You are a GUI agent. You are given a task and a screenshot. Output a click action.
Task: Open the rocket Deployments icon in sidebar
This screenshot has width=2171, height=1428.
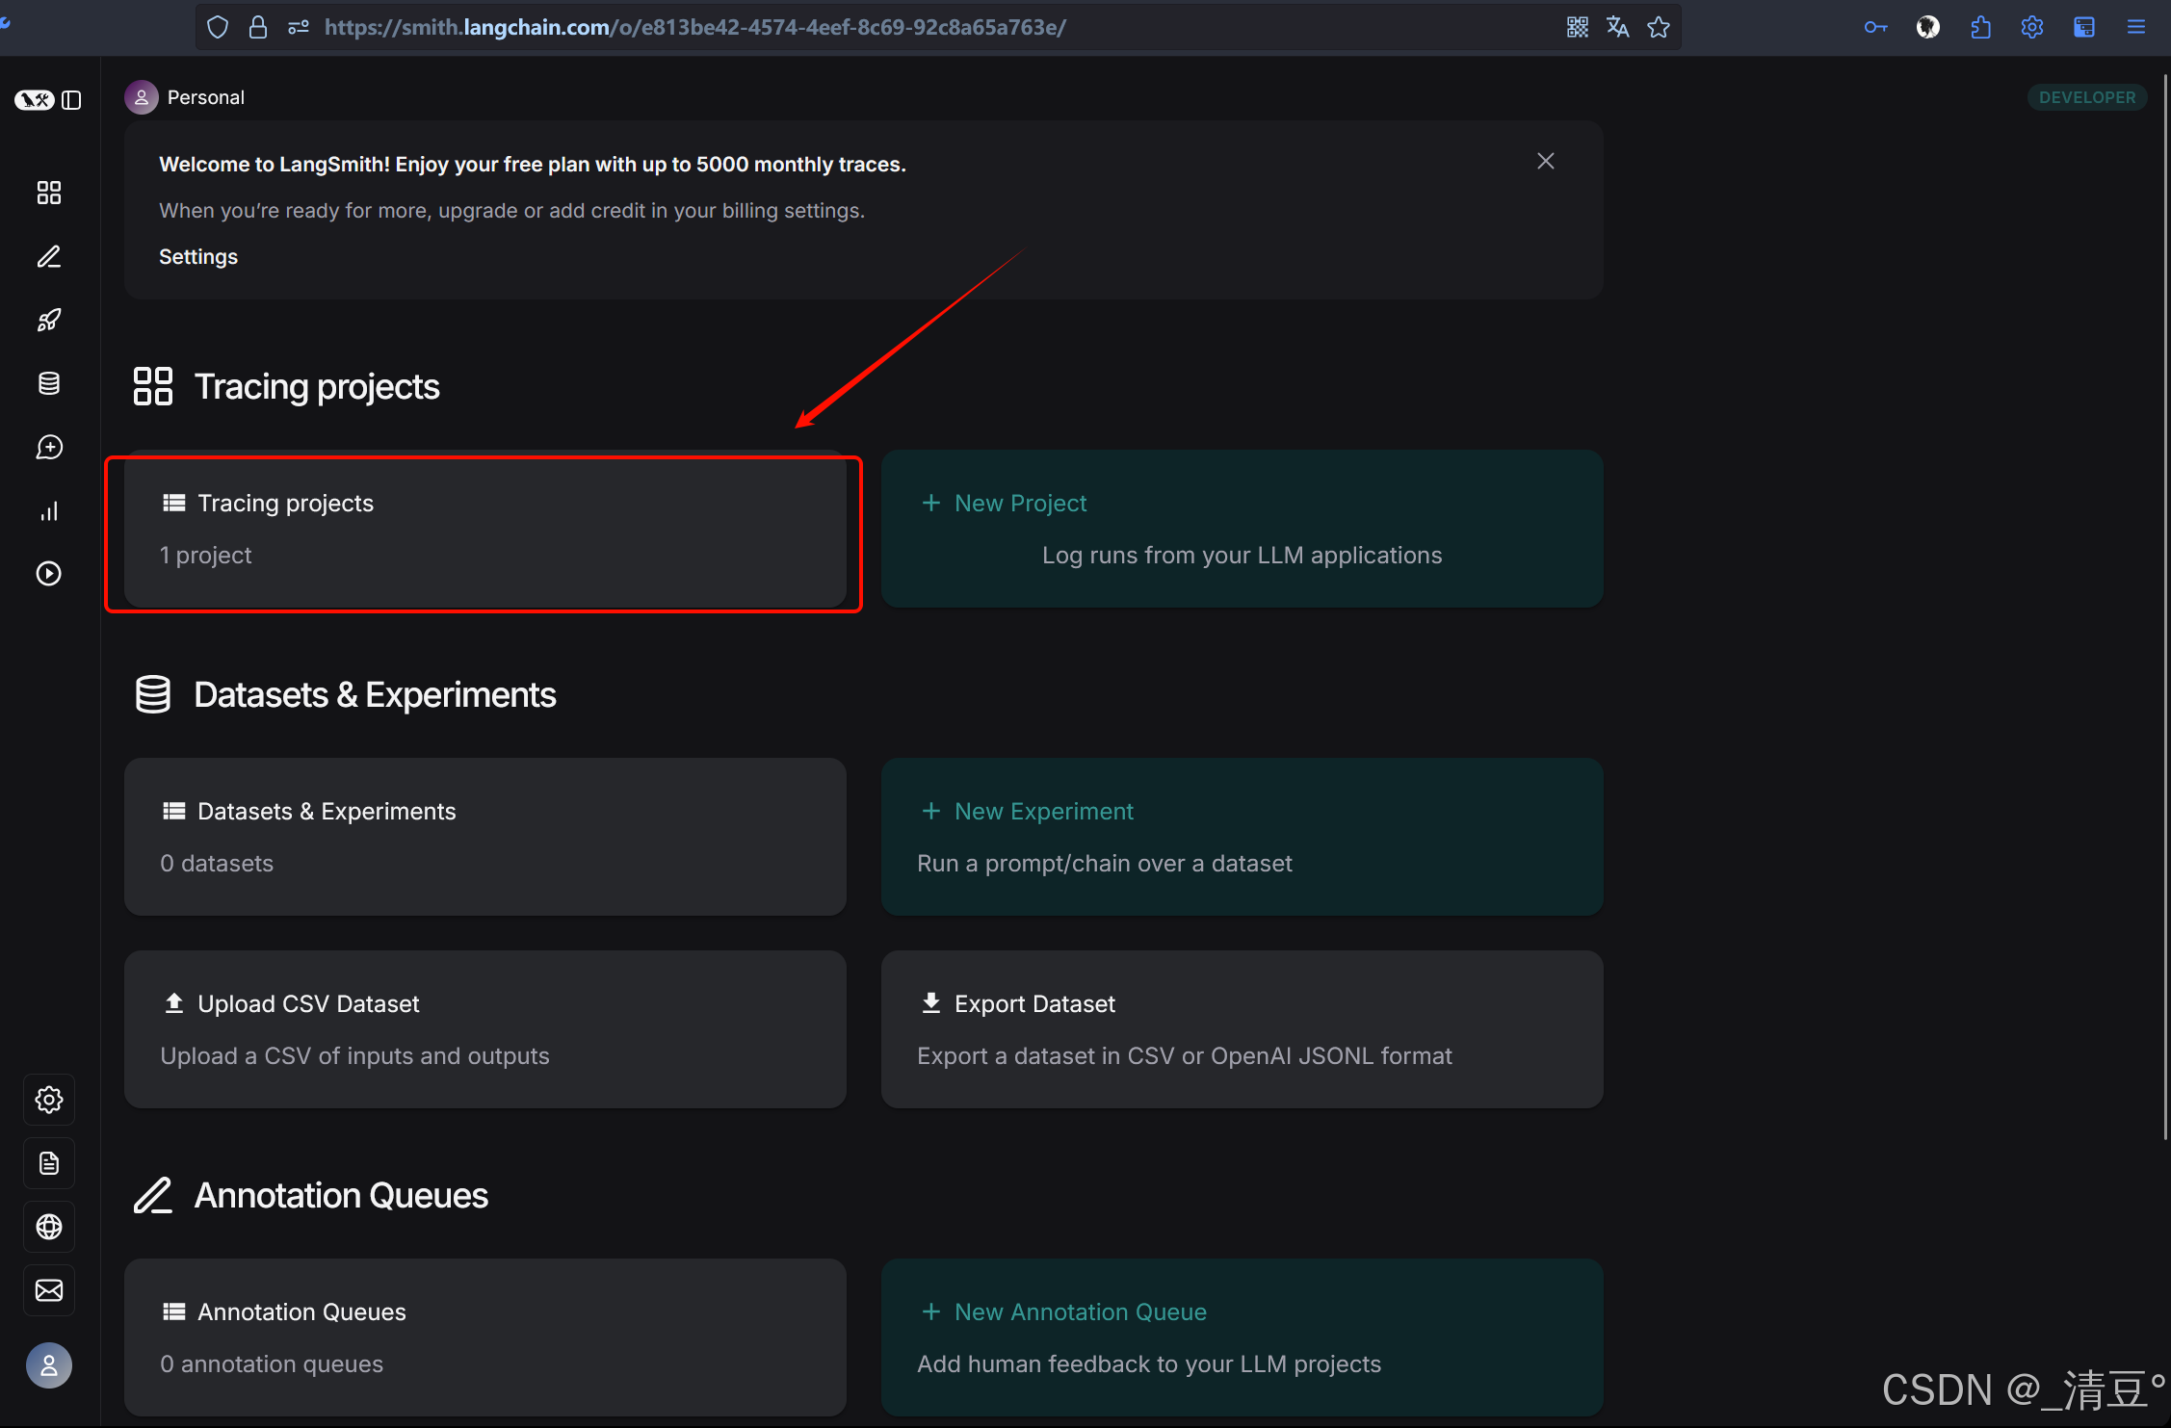pyautogui.click(x=49, y=320)
